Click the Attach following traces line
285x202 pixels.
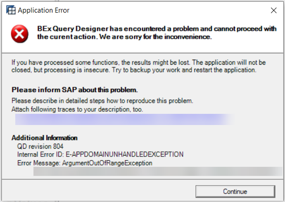coord(77,109)
